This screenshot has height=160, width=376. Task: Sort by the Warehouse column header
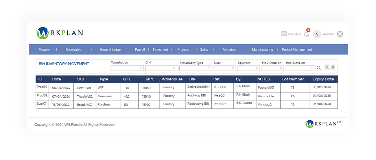click(172, 79)
